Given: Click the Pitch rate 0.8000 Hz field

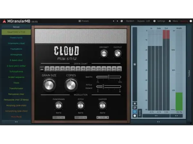Looking at the screenshot, I should pyautogui.click(x=81, y=117).
